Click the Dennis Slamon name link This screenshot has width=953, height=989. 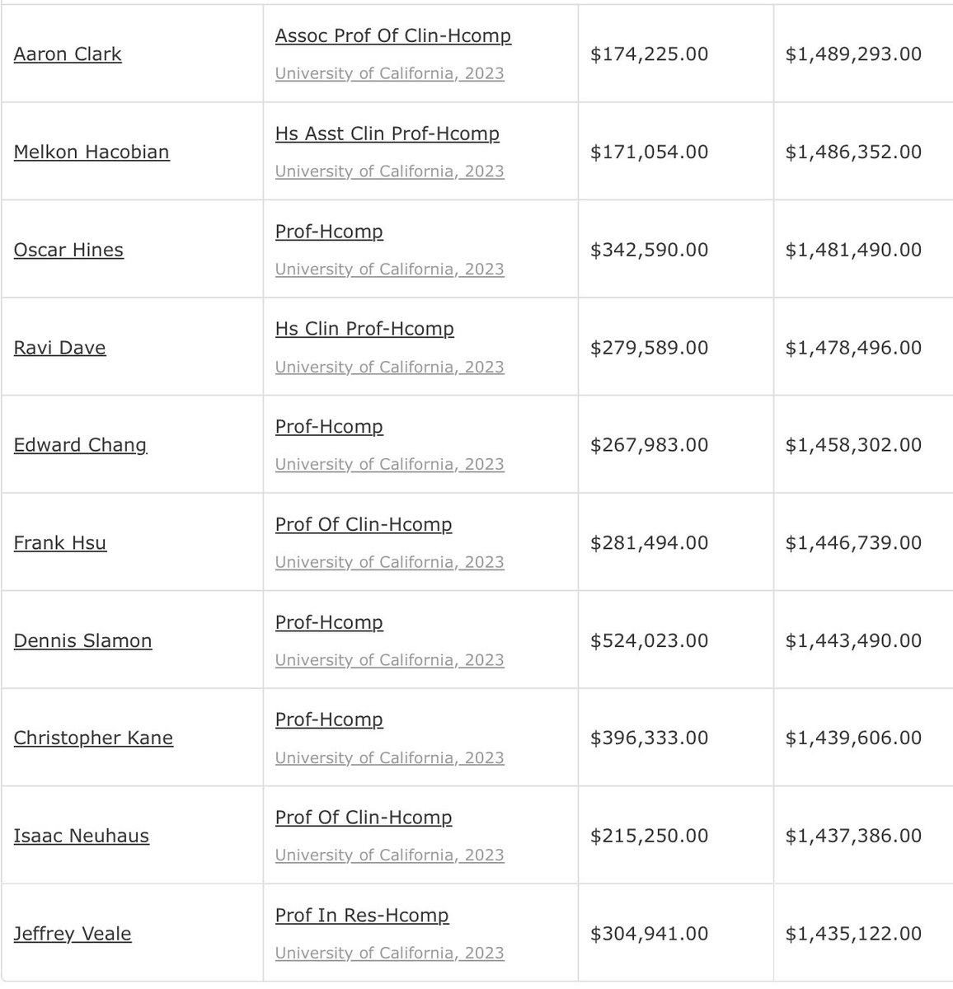pos(82,641)
